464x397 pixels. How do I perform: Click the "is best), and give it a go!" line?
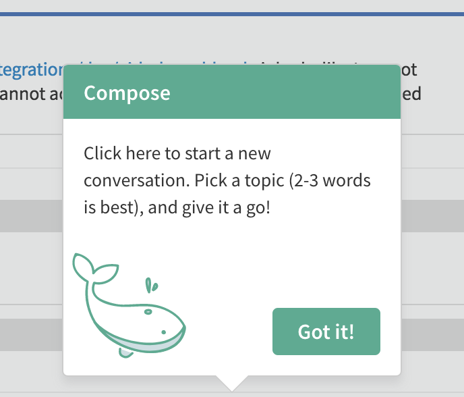177,207
